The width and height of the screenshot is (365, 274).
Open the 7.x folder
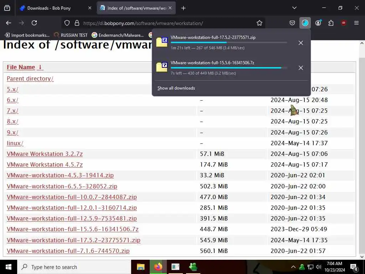[12, 111]
